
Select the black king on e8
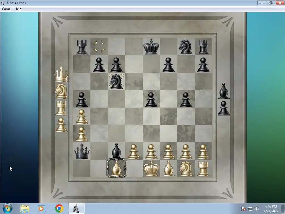[x=151, y=47]
